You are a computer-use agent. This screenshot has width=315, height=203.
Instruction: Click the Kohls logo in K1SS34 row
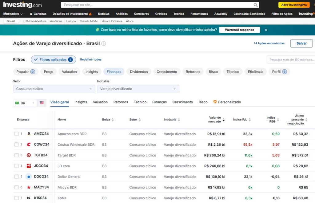coord(29,198)
